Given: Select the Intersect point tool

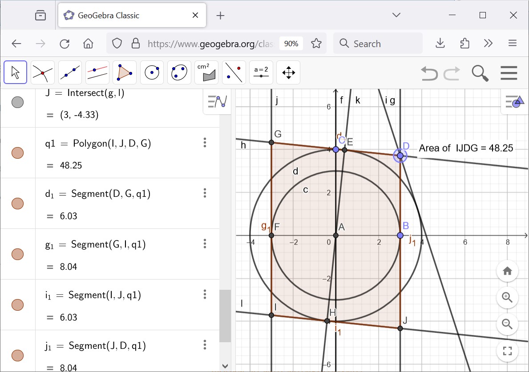Looking at the screenshot, I should click(x=43, y=72).
